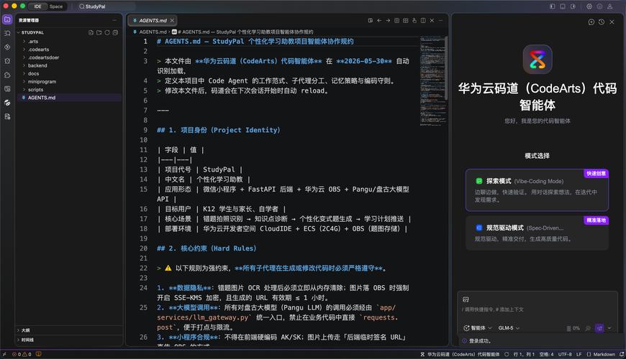Open the GLM-5 model dropdown

tap(509, 328)
